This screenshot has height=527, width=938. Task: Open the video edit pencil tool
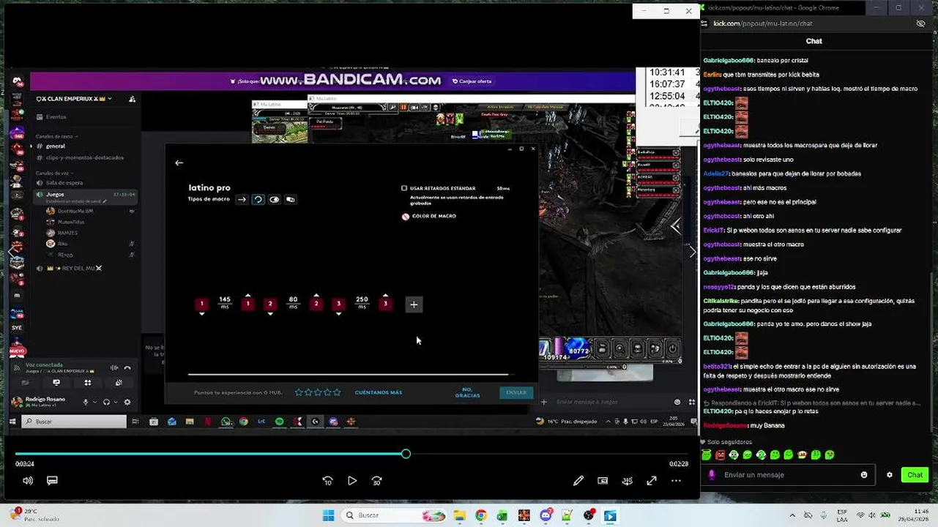578,481
